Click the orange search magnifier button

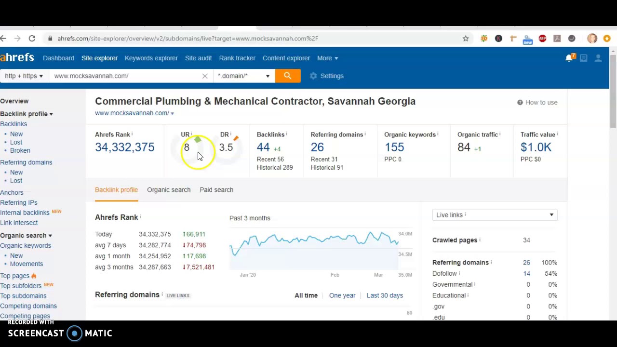(288, 76)
